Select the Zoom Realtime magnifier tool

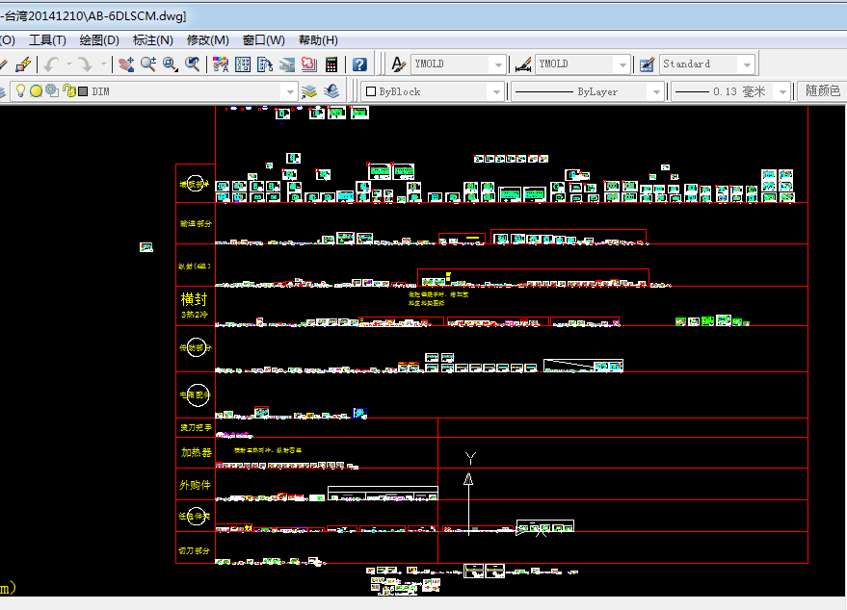point(147,64)
